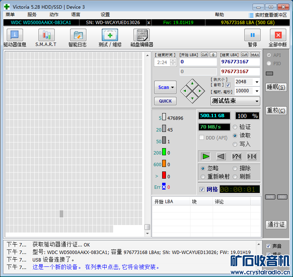Open the disk editor (磁盘编辑器) icon

[x=142, y=35]
